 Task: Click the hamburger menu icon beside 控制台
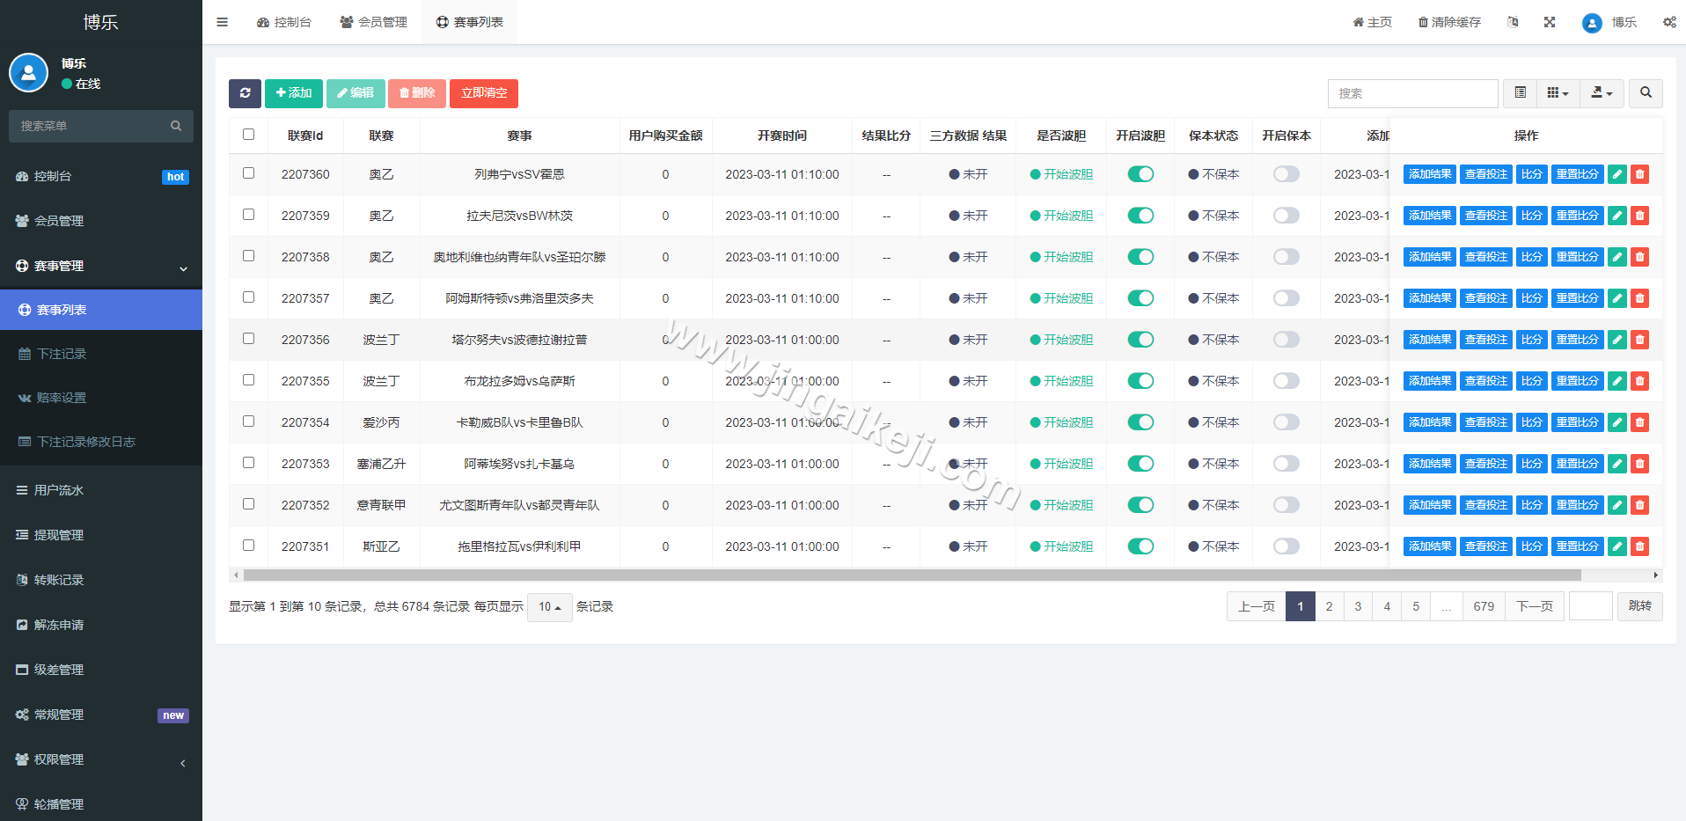click(x=222, y=22)
